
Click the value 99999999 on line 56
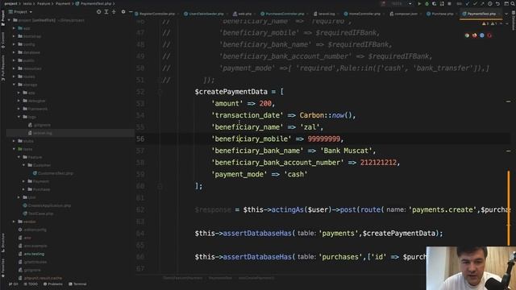[324, 139]
